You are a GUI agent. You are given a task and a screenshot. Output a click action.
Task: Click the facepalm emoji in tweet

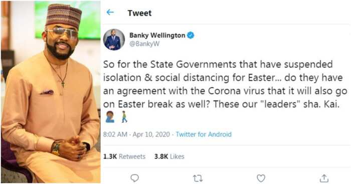click(110, 117)
